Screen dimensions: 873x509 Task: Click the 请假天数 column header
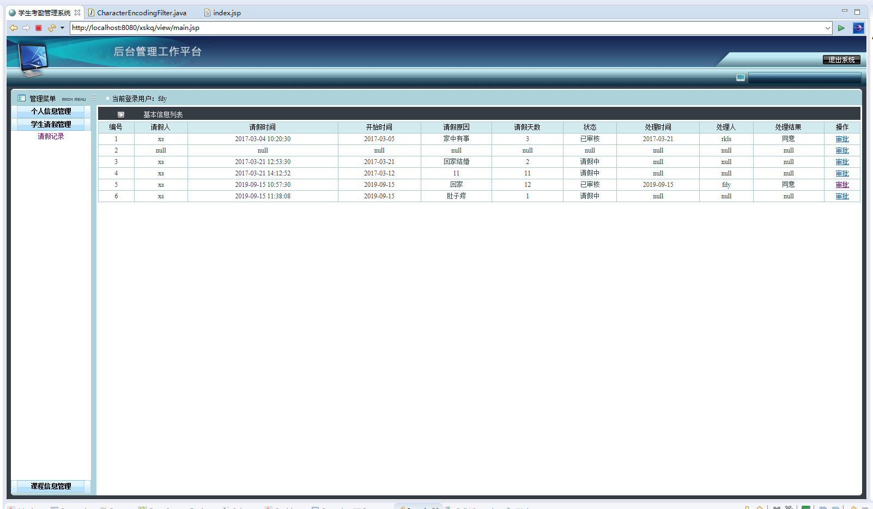click(528, 127)
